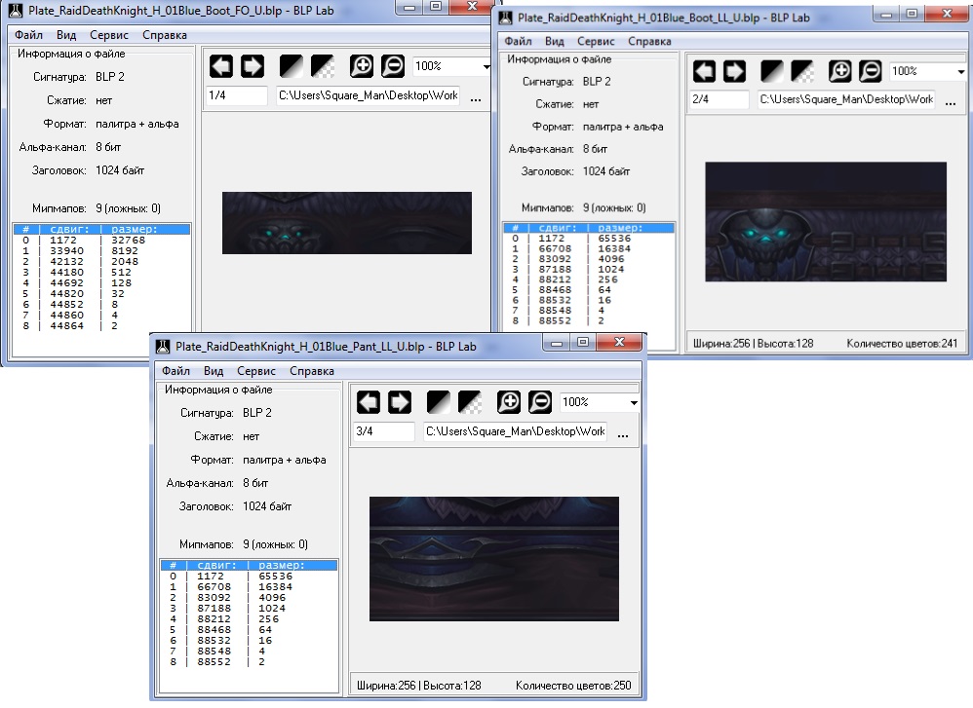The image size is (973, 708).
Task: Toggle alpha gradient view in Boot_FO_U window
Action: click(x=292, y=66)
